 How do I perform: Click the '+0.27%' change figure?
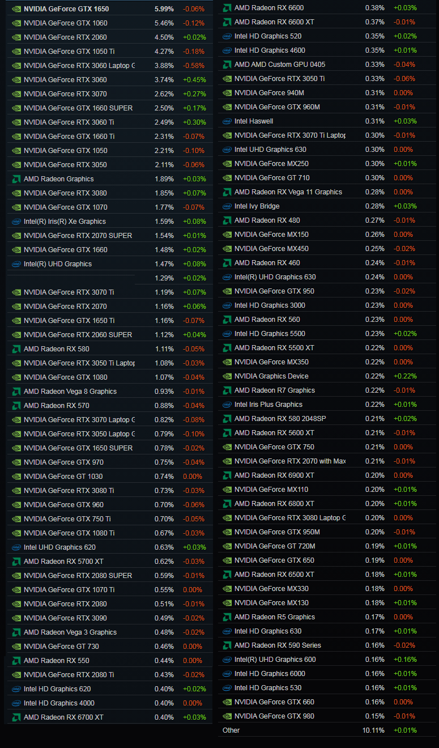point(194,94)
